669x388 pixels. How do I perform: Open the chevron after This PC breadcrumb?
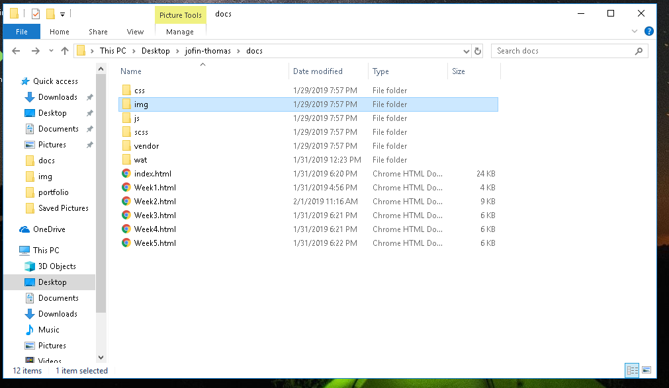(x=134, y=51)
